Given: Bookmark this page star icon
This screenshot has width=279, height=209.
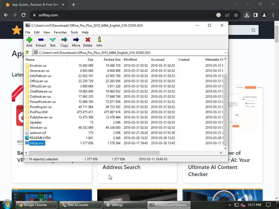Looking at the screenshot, I should click(x=236, y=15).
